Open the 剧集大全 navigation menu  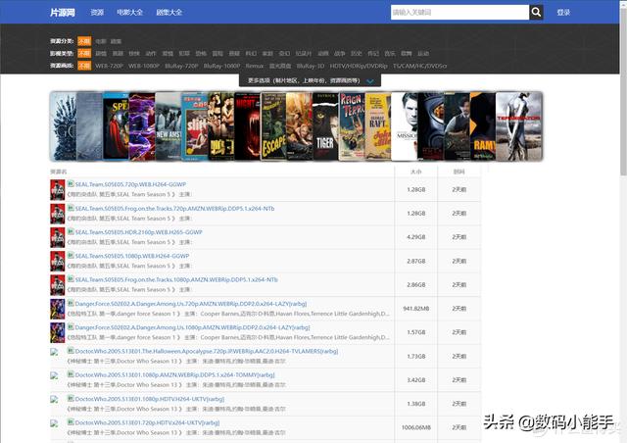pos(168,13)
